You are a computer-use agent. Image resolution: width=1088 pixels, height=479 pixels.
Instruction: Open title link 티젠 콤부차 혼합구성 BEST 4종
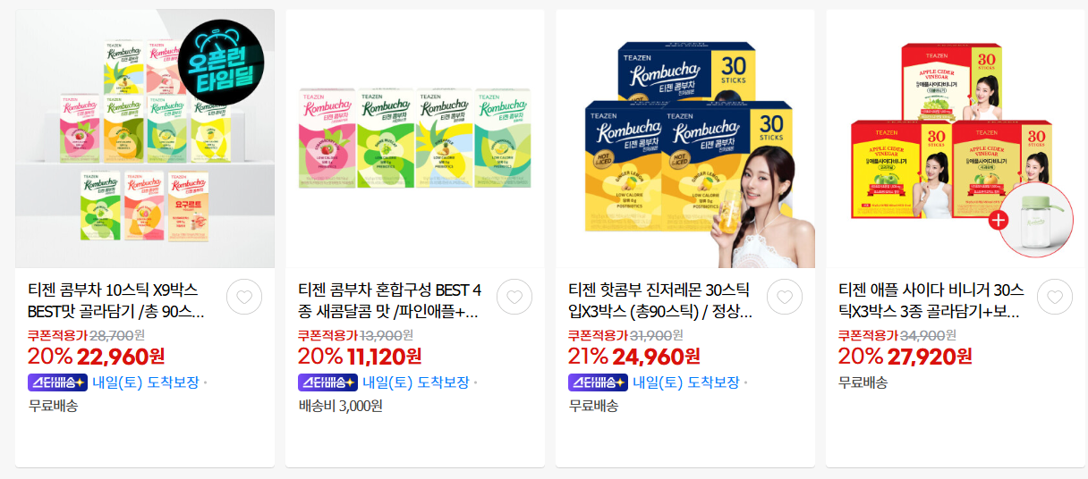pos(390,301)
